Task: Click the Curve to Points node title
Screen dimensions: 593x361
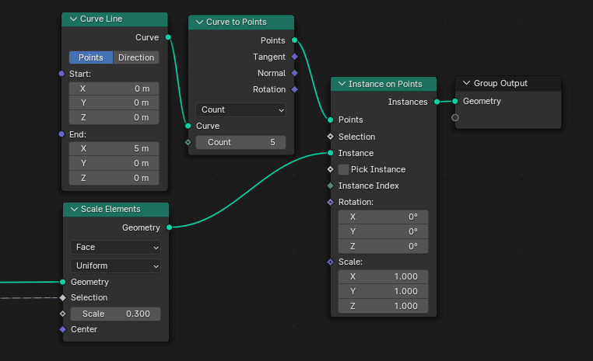Action: (237, 22)
